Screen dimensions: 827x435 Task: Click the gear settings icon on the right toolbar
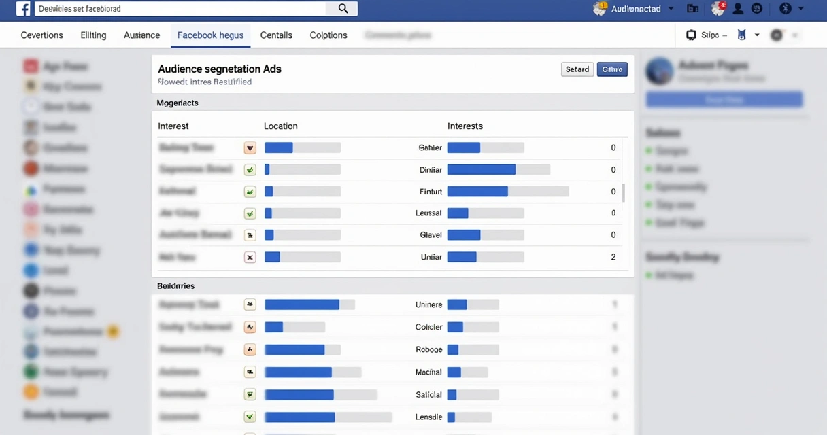coord(776,35)
